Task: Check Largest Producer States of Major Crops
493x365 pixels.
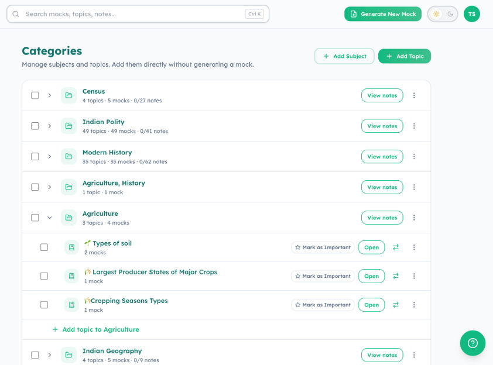Action: click(x=44, y=276)
